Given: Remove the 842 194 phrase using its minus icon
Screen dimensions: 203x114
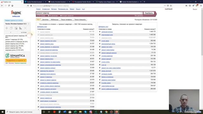Looking at the screenshot, I should click(38, 32).
